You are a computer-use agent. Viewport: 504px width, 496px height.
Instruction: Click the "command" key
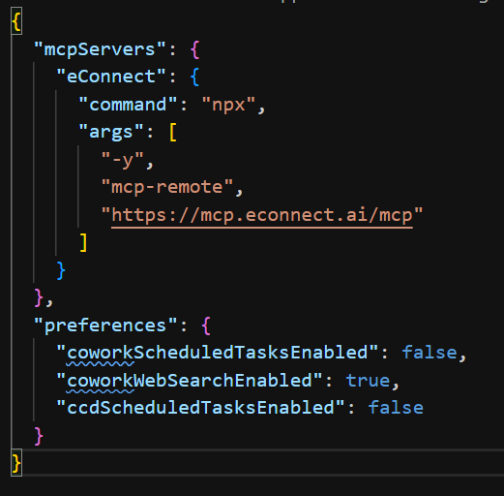(128, 105)
